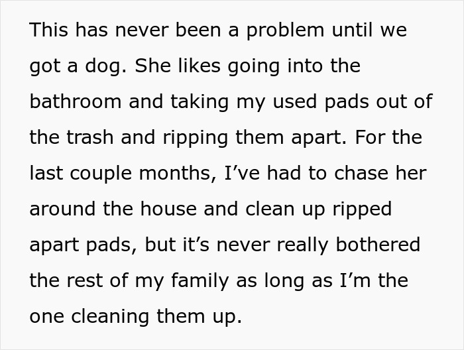Click on the word "trash"
Viewport: 464px width, 350px height.
click(90, 137)
